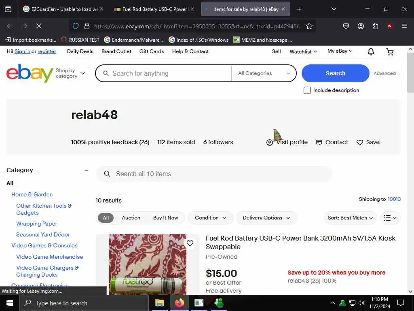Open the Fuel Rod product thumbnail
The image size is (414, 311).
coord(147,264)
